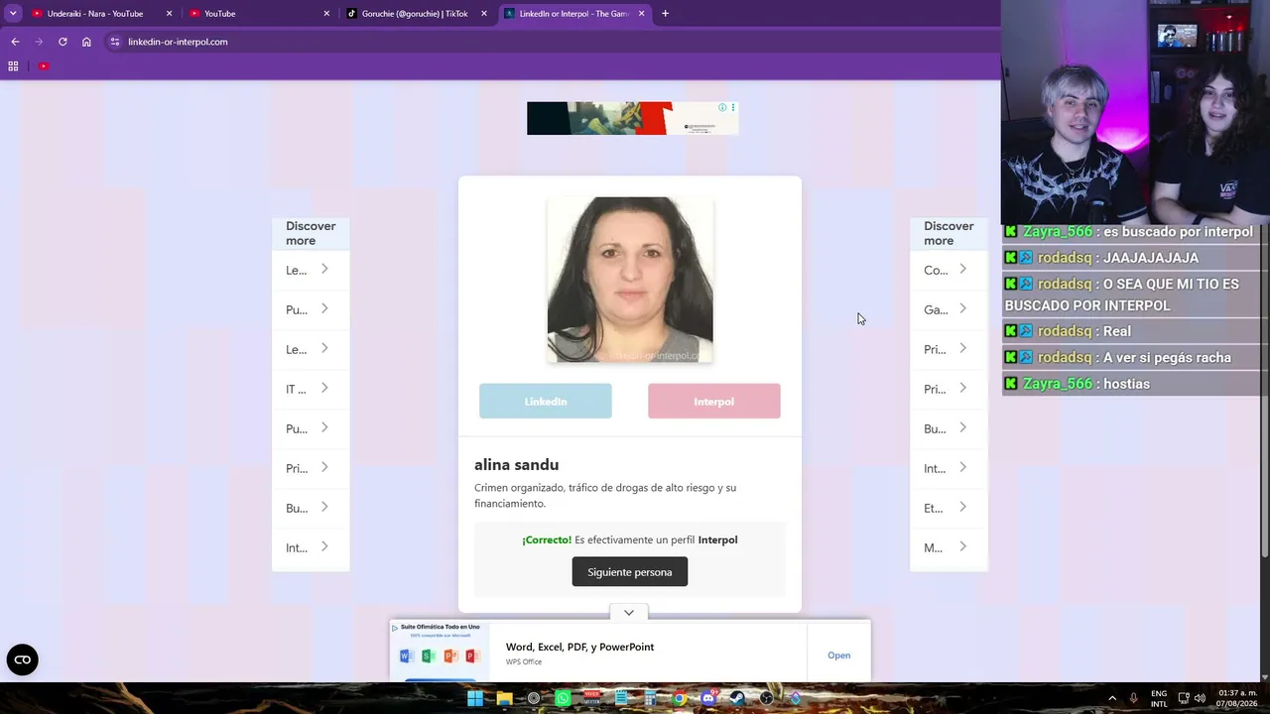The image size is (1270, 714).
Task: Click the round overlay icon at page corner
Action: pyautogui.click(x=22, y=659)
